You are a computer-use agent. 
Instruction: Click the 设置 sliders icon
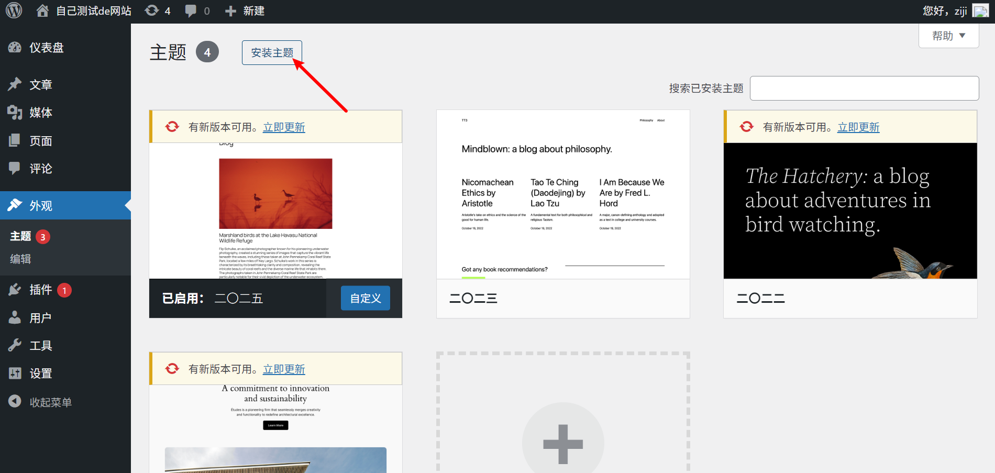15,373
